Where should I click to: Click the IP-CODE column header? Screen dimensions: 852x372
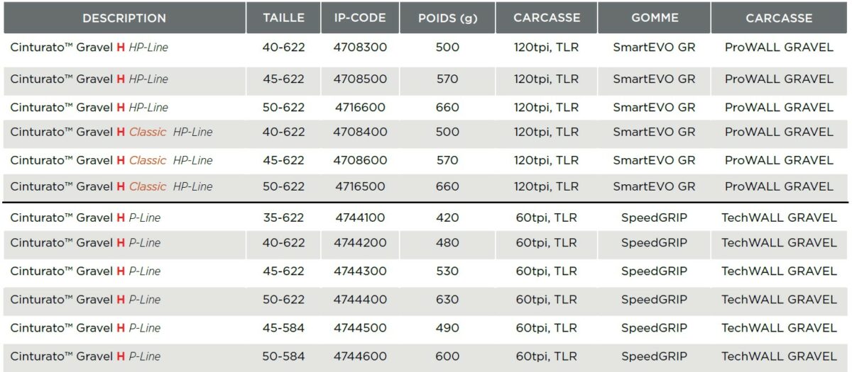click(361, 18)
